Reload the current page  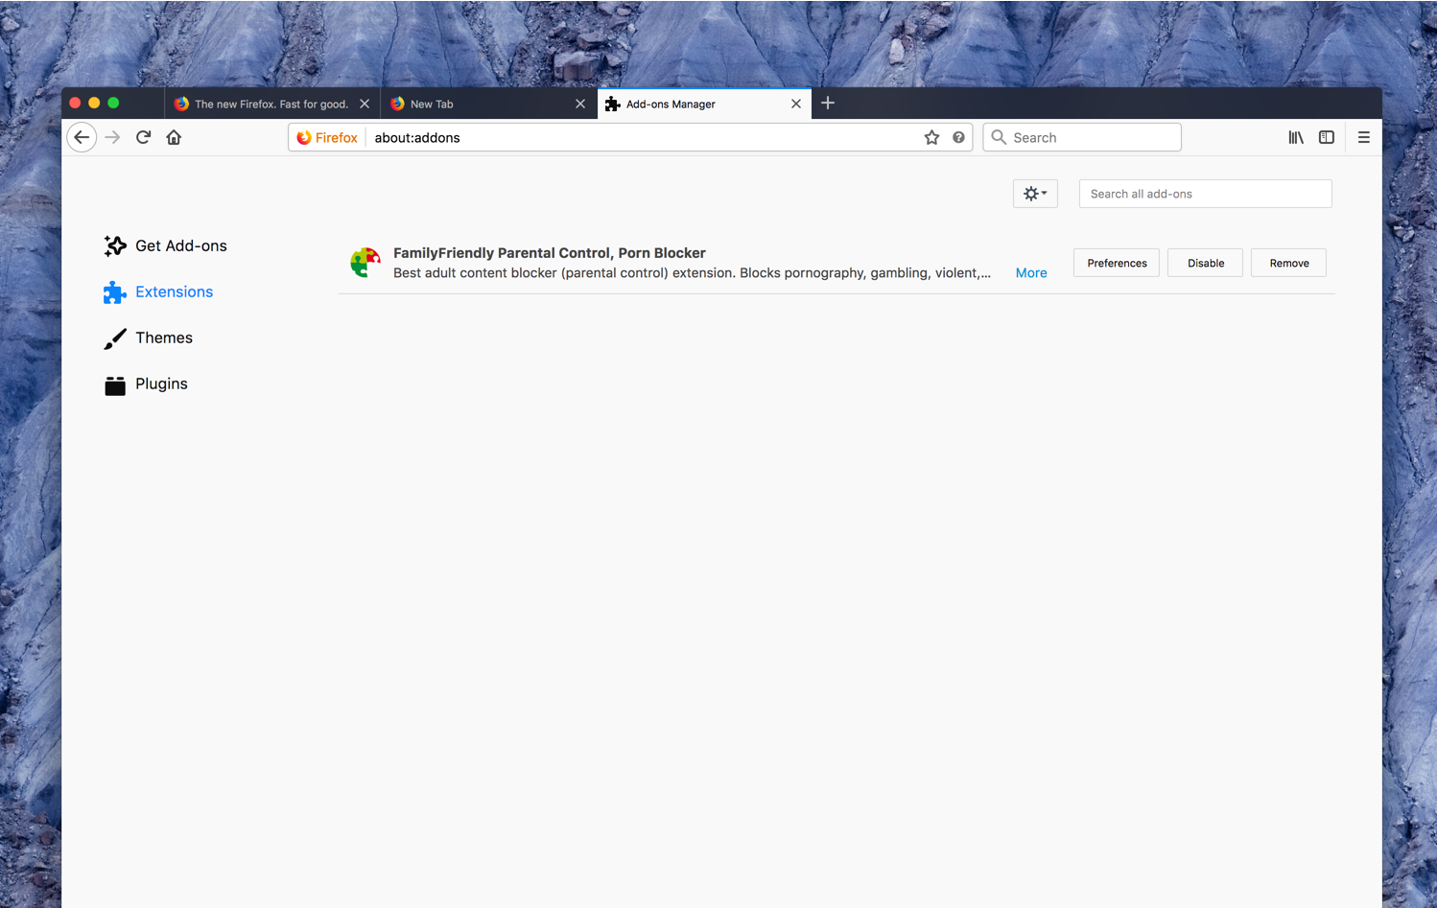pyautogui.click(x=144, y=137)
